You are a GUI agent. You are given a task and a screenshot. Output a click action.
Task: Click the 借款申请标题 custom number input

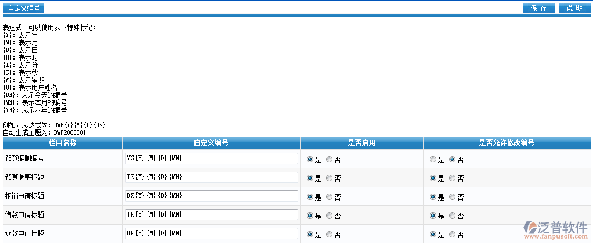pyautogui.click(x=212, y=215)
